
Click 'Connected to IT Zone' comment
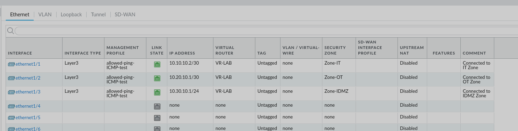[476, 65]
